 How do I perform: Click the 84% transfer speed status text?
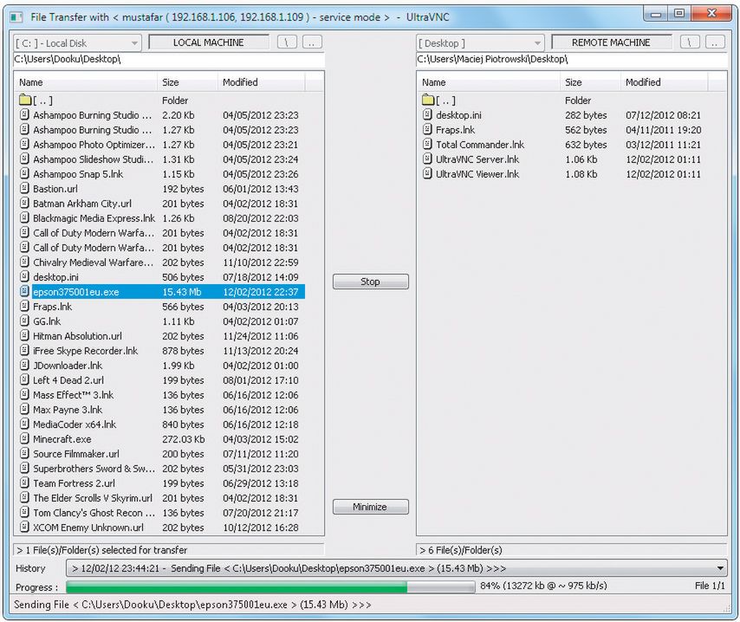pyautogui.click(x=543, y=586)
